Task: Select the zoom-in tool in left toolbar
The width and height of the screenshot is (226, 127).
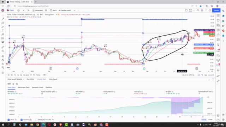Action: tap(3, 51)
